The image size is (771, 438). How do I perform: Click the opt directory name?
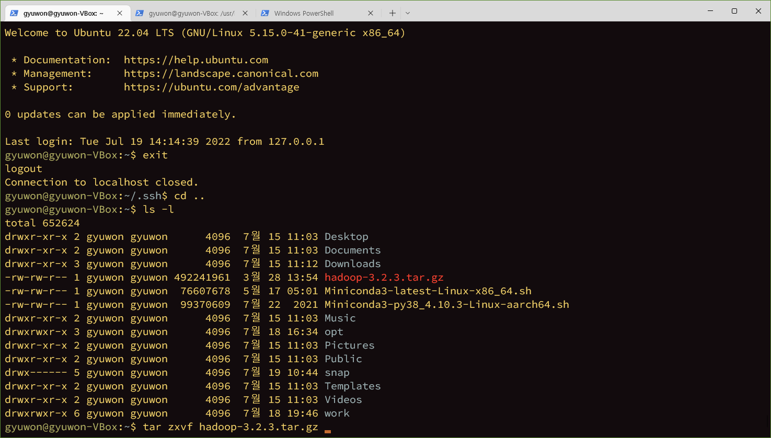tap(334, 332)
